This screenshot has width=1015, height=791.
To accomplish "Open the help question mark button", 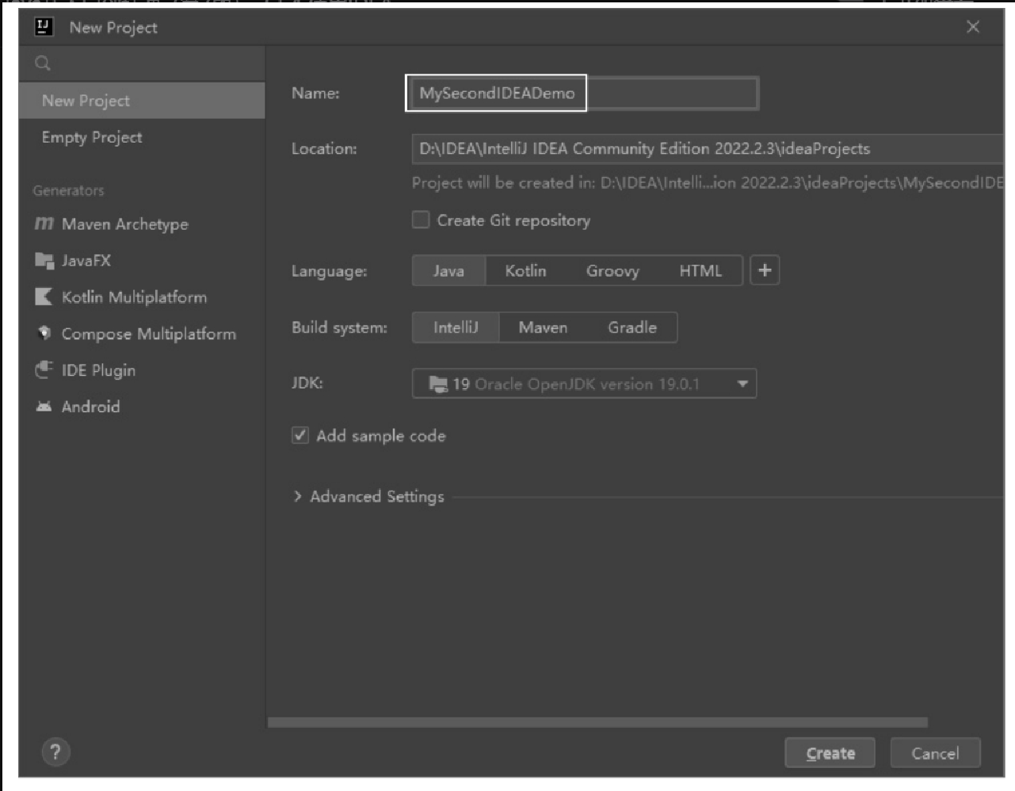I will coord(55,751).
